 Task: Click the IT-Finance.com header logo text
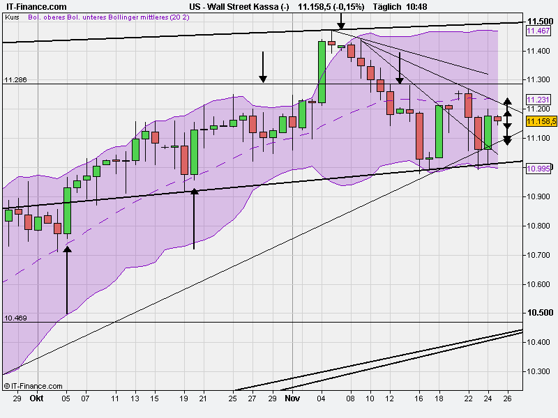(x=36, y=7)
